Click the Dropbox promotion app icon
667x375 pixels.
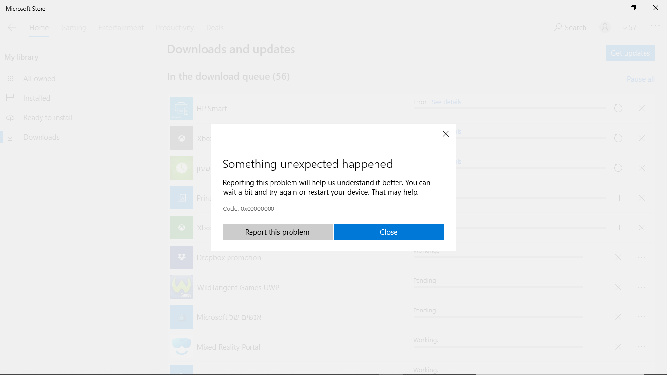coord(182,257)
